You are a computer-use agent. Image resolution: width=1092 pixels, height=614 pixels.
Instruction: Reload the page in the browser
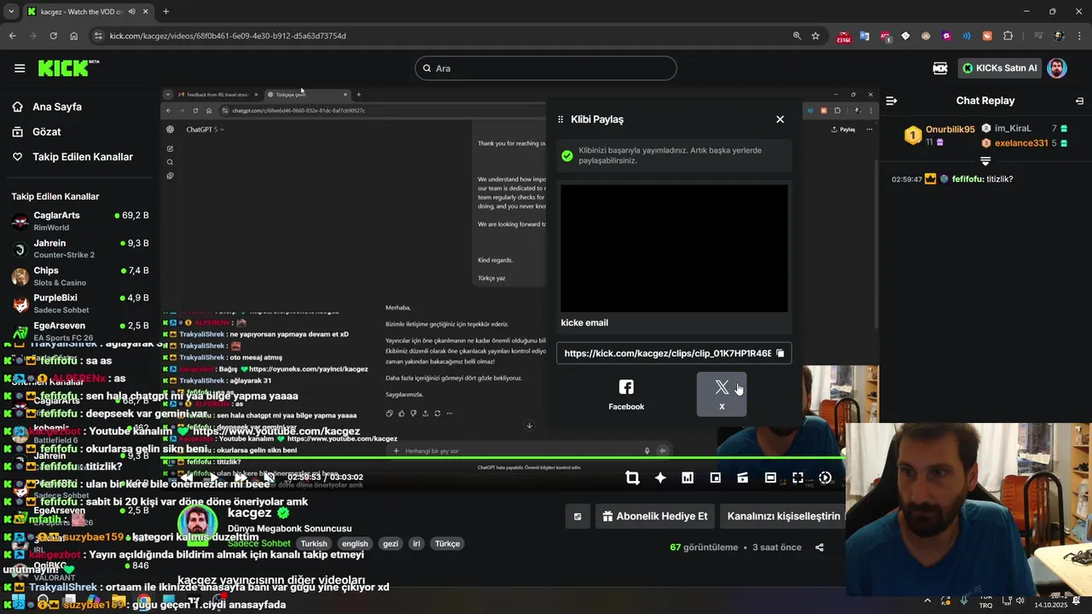point(53,36)
